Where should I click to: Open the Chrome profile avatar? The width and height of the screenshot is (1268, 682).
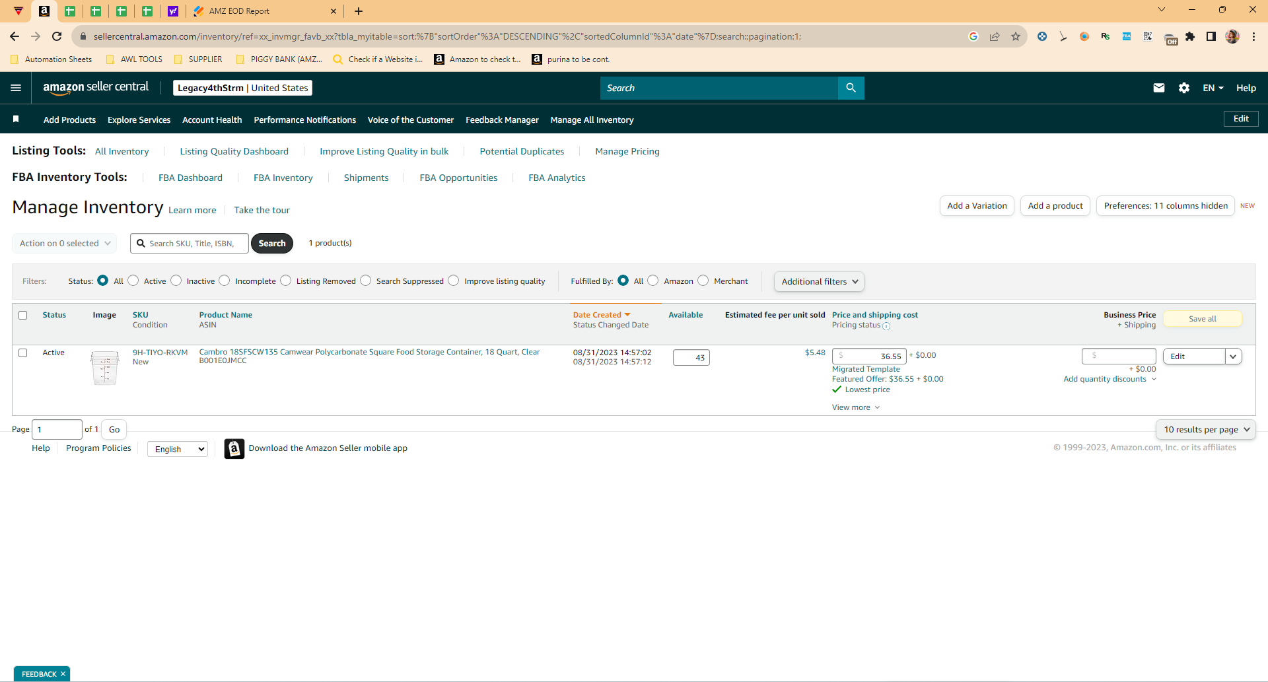[1232, 36]
